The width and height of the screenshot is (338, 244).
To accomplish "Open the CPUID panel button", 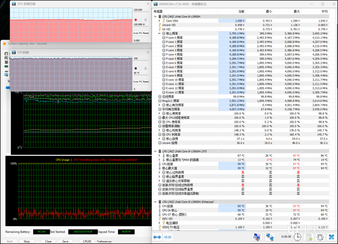I will [x=87, y=241].
